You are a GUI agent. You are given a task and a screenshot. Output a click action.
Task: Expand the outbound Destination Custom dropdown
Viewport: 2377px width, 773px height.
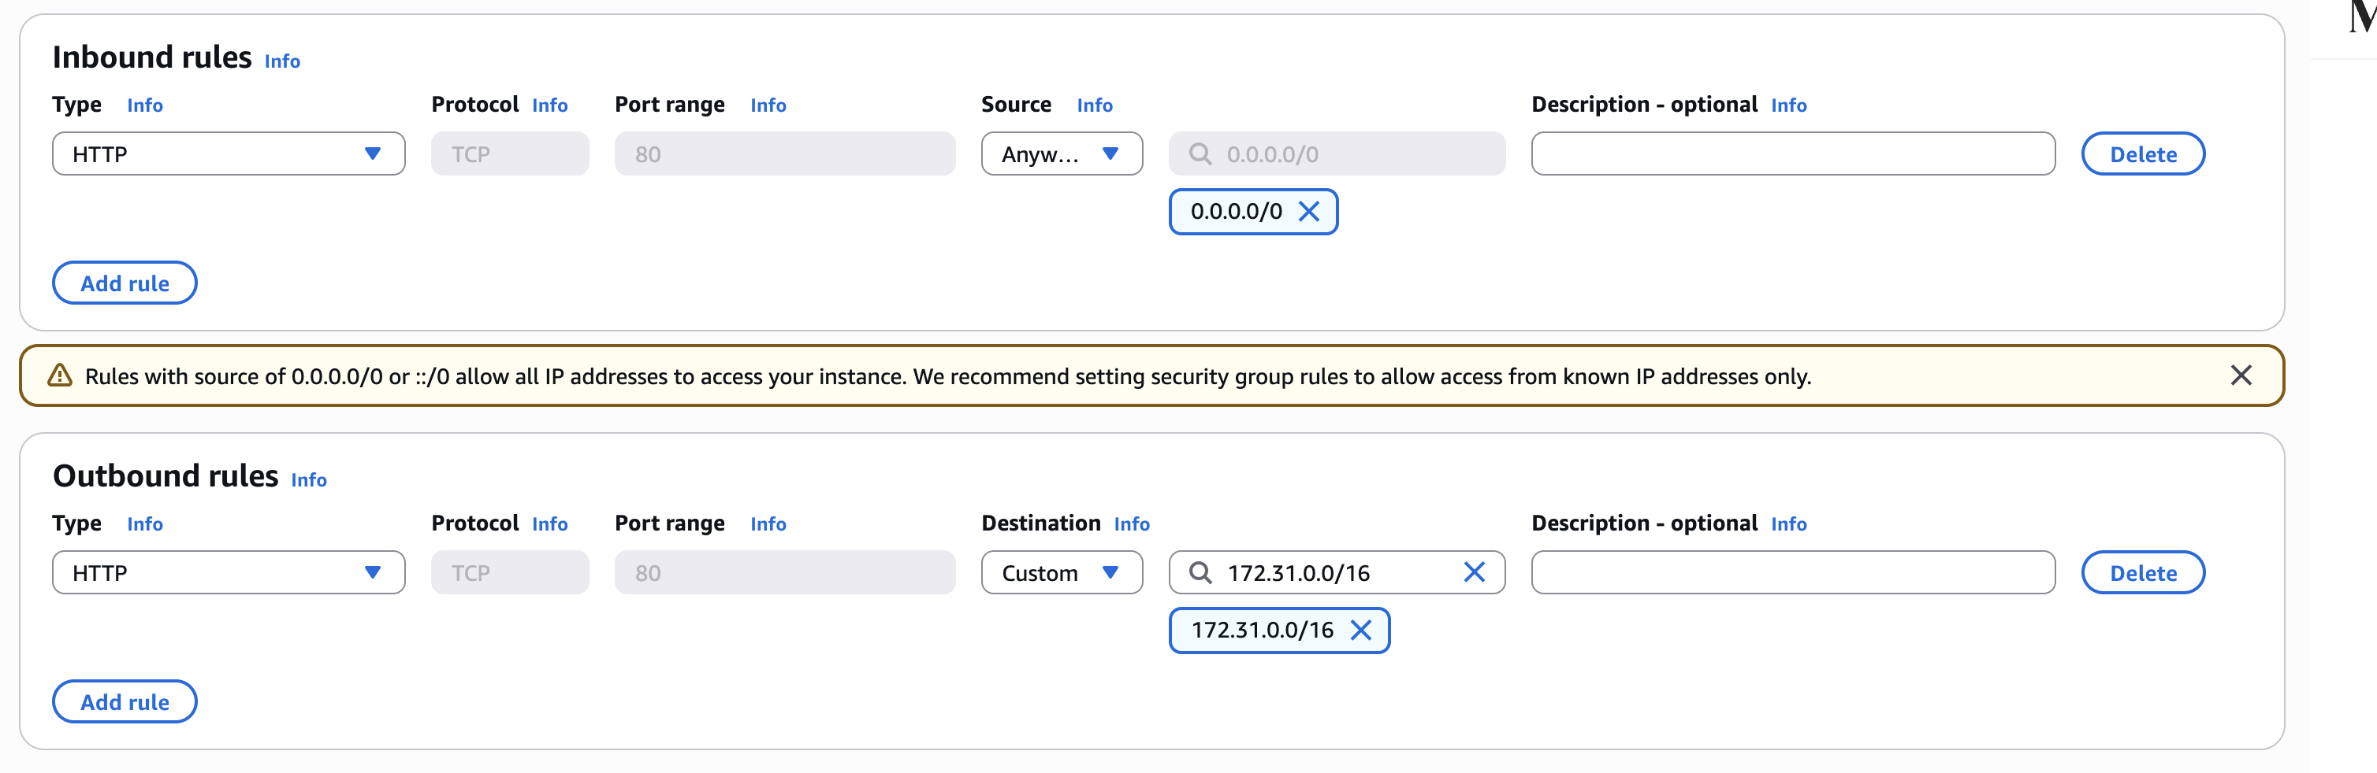[1061, 573]
